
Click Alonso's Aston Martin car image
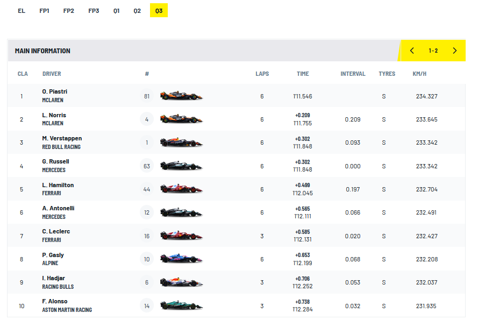click(181, 306)
